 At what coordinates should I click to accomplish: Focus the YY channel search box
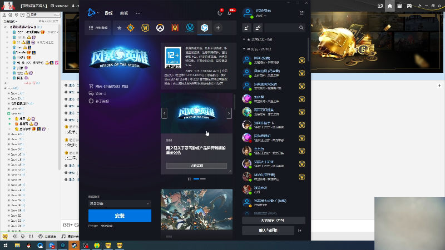click(x=43, y=15)
